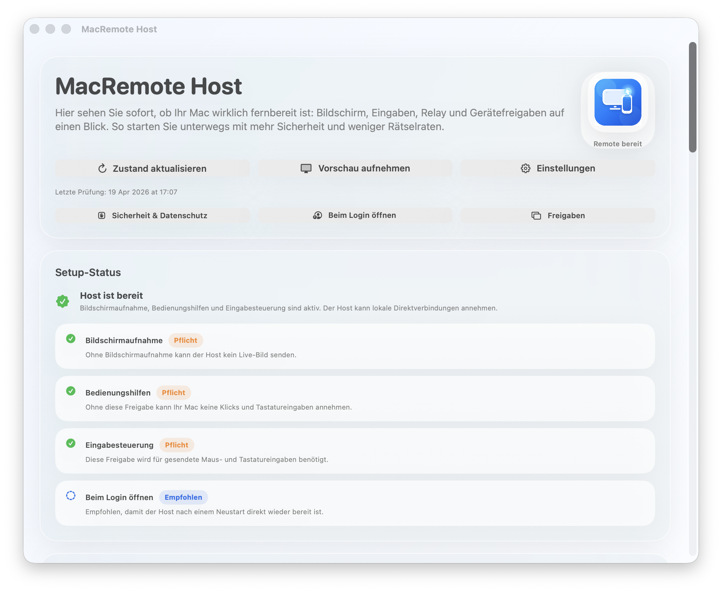Viewport: 722px width, 592px height.
Task: Click the shield icon for Sicherheit & Datenschutz
Action: point(102,215)
